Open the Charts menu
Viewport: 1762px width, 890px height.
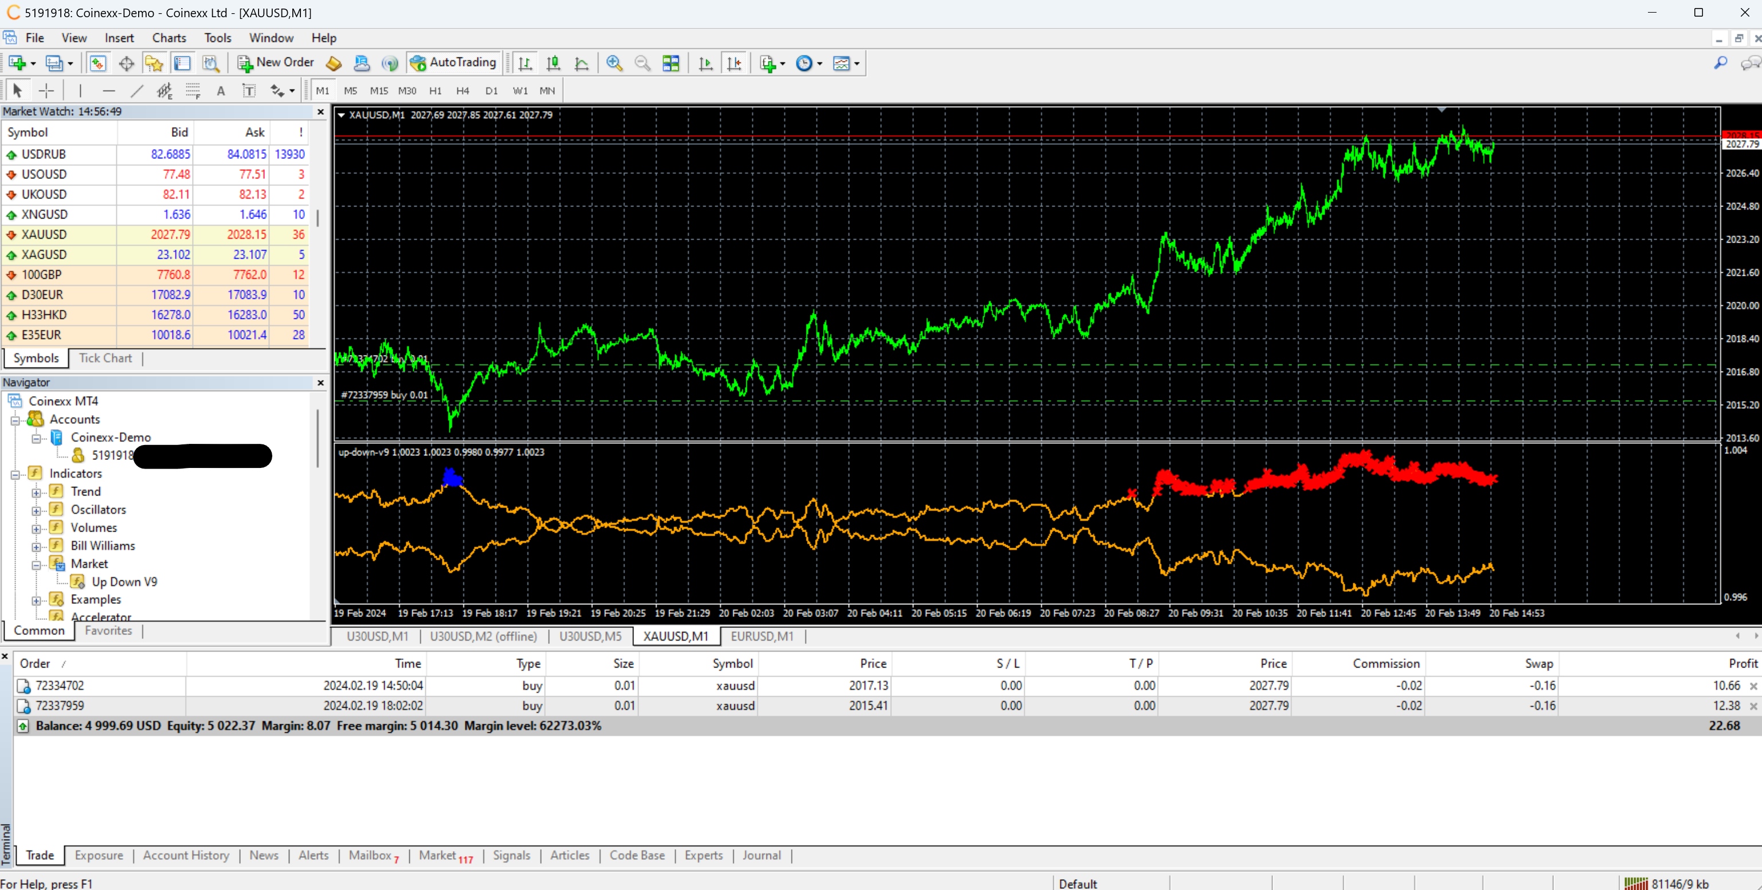click(x=169, y=38)
